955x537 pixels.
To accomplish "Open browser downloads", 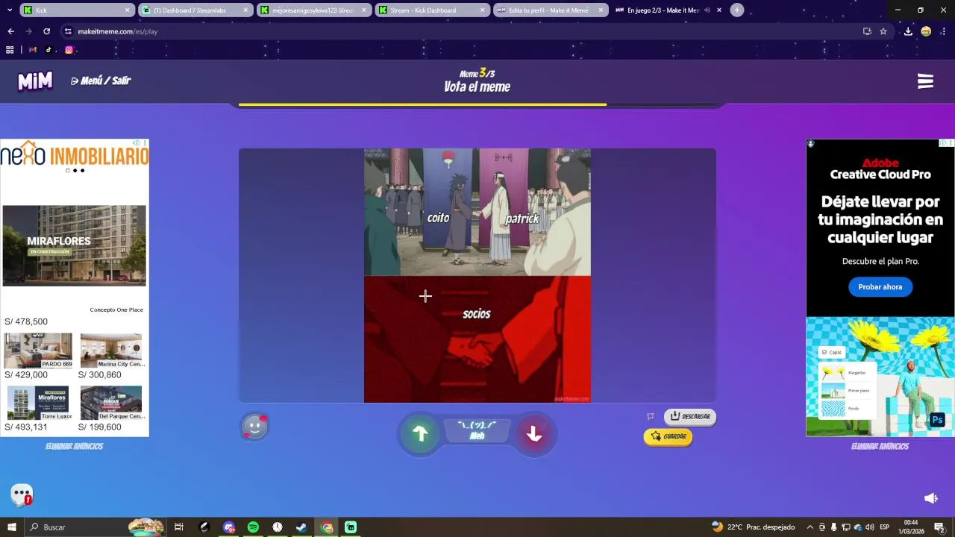I will (x=908, y=31).
